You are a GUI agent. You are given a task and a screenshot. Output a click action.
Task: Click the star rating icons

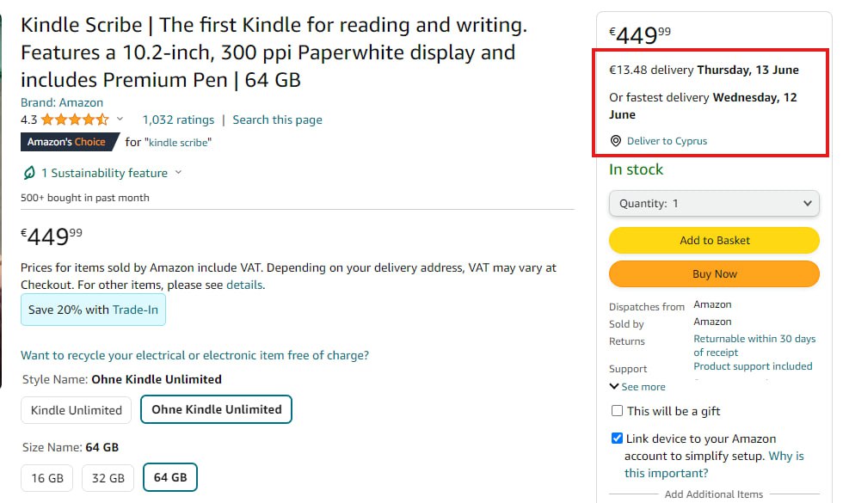click(75, 120)
